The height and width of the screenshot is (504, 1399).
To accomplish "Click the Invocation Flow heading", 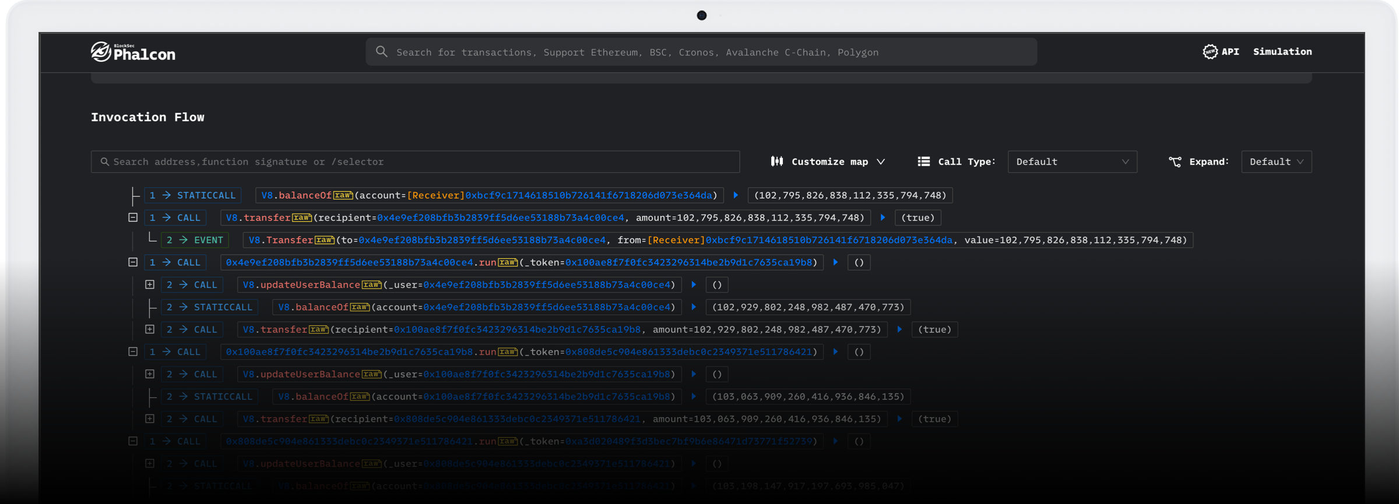I will [147, 117].
